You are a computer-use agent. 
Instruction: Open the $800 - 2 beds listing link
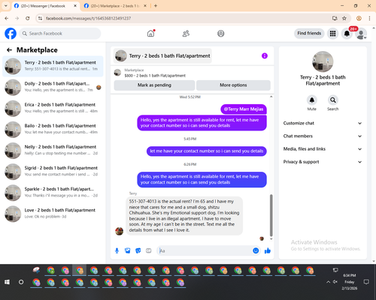tap(155, 76)
